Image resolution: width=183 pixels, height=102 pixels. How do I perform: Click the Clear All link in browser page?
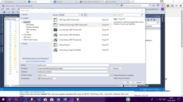[x=137, y=95]
